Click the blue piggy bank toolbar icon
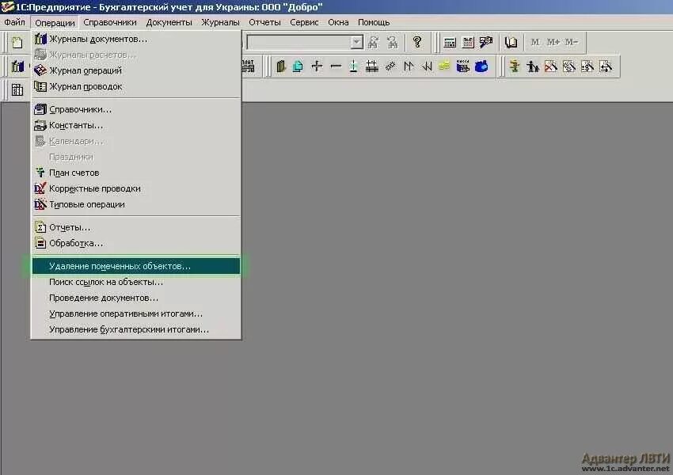Image resolution: width=673 pixels, height=475 pixels. (x=481, y=66)
